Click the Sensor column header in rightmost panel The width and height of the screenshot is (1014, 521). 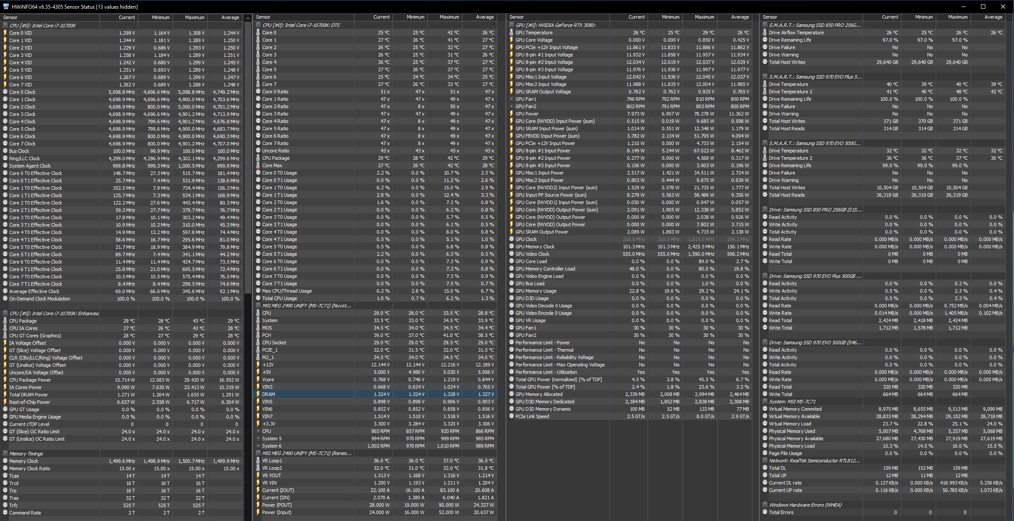point(770,17)
